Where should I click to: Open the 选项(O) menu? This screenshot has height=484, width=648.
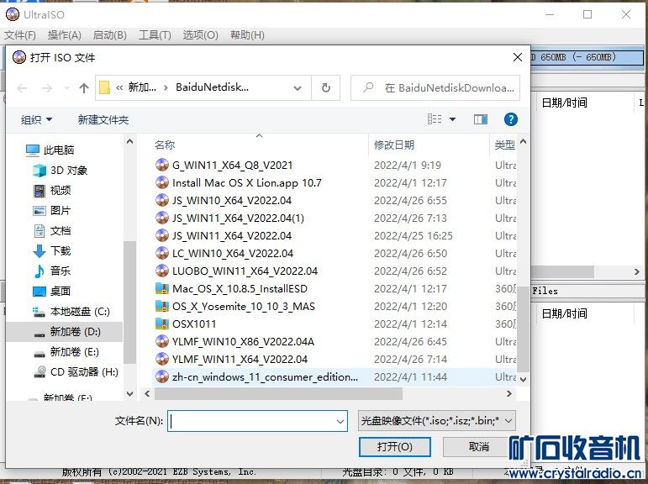[200, 35]
